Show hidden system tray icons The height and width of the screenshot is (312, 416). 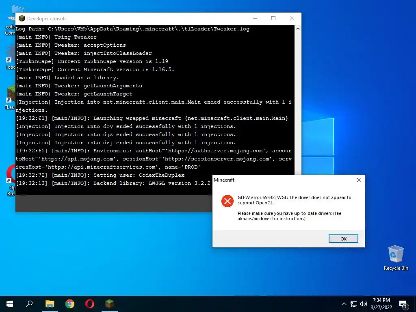point(344,304)
